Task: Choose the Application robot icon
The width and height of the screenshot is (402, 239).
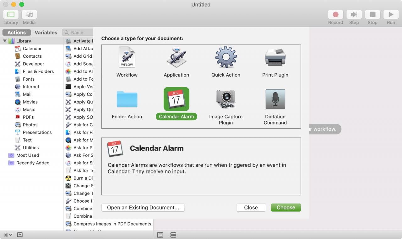Action: 176,57
